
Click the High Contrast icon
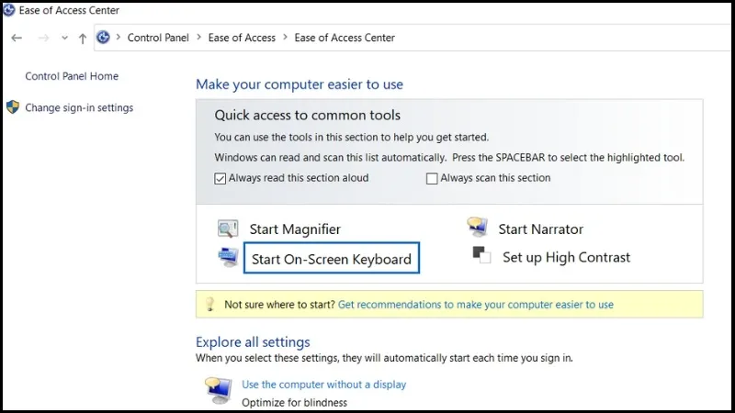(x=482, y=256)
